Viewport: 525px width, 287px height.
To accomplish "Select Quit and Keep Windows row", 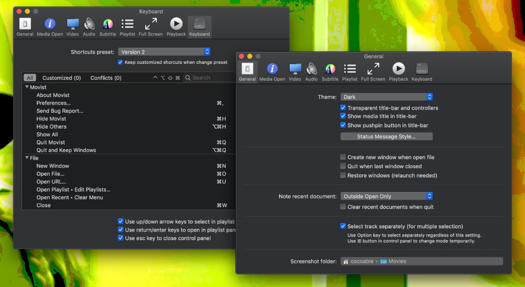I will point(129,150).
